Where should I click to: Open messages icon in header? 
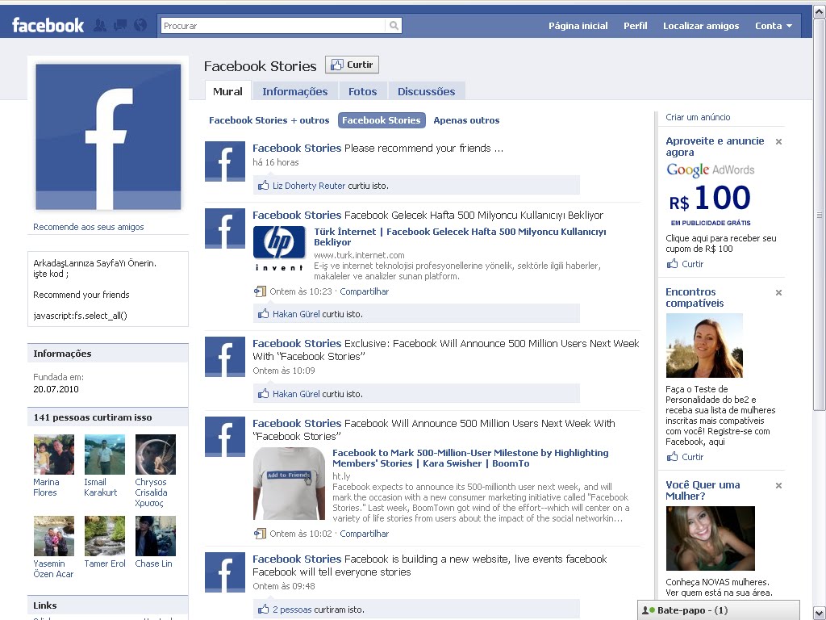coord(120,25)
